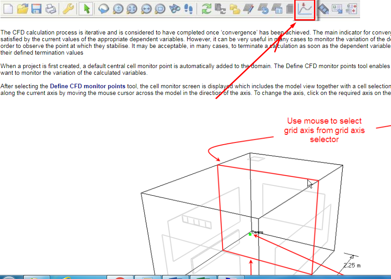Click the text 'their defined termination values'
This screenshot has height=279, width=391.
[42, 52]
